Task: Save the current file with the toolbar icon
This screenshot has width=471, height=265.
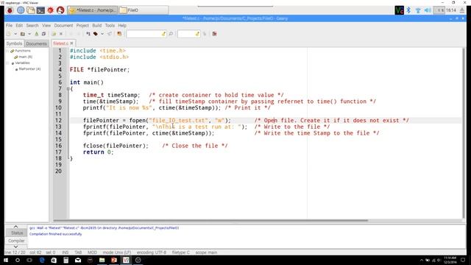Action: (37, 34)
